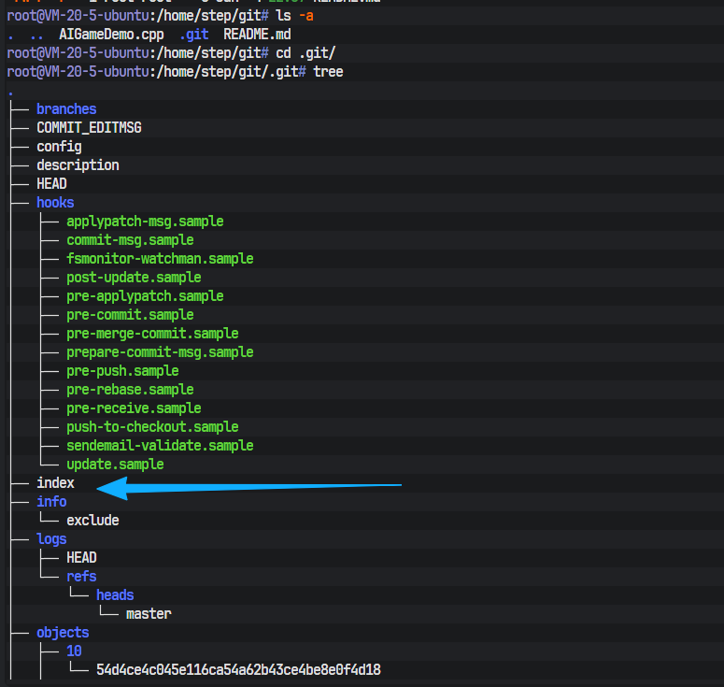This screenshot has width=724, height=687.
Task: Click the 'logs' directory name
Action: point(51,539)
